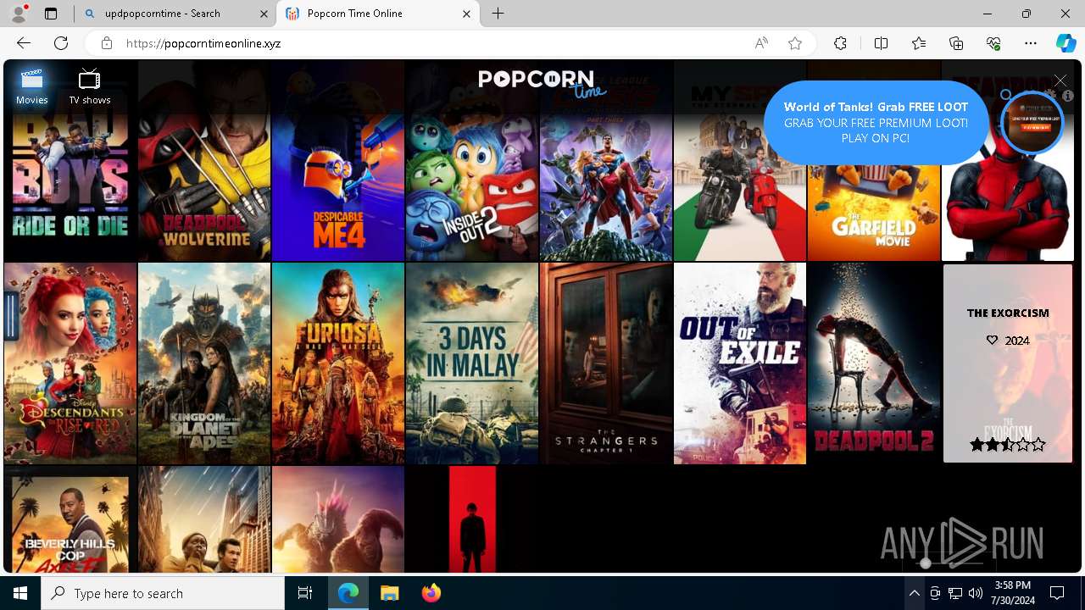The image size is (1085, 610).
Task: Open File Explorer from taskbar
Action: click(389, 593)
